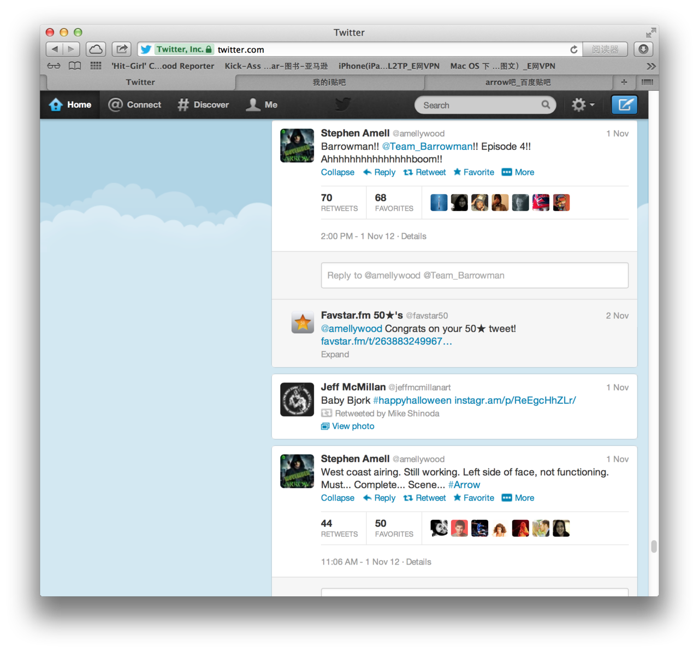699x652 pixels.
Task: Open Reading List glasses icon
Action: (x=54, y=66)
